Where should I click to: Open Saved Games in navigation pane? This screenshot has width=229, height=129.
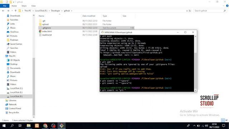click(x=16, y=44)
